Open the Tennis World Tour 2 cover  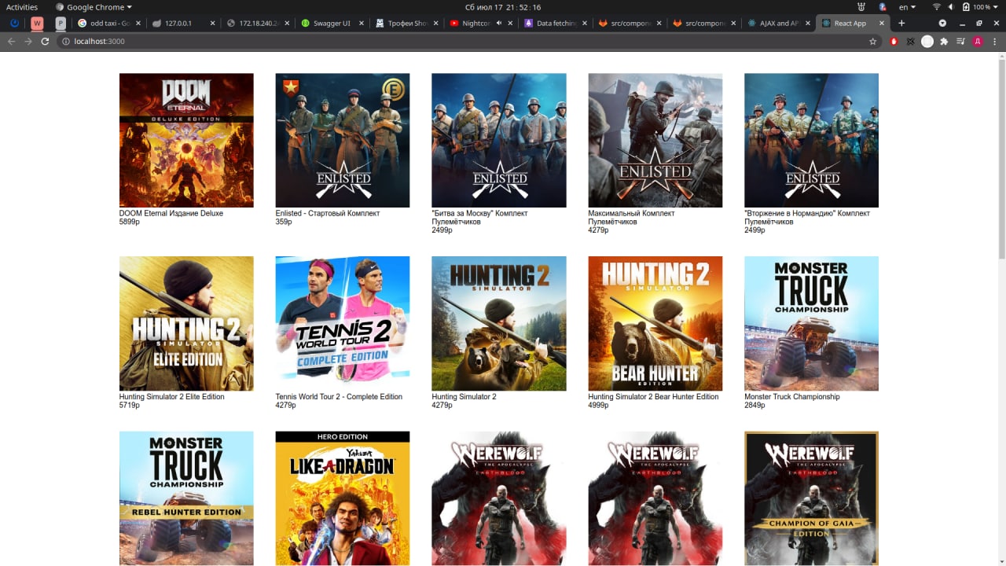click(343, 323)
